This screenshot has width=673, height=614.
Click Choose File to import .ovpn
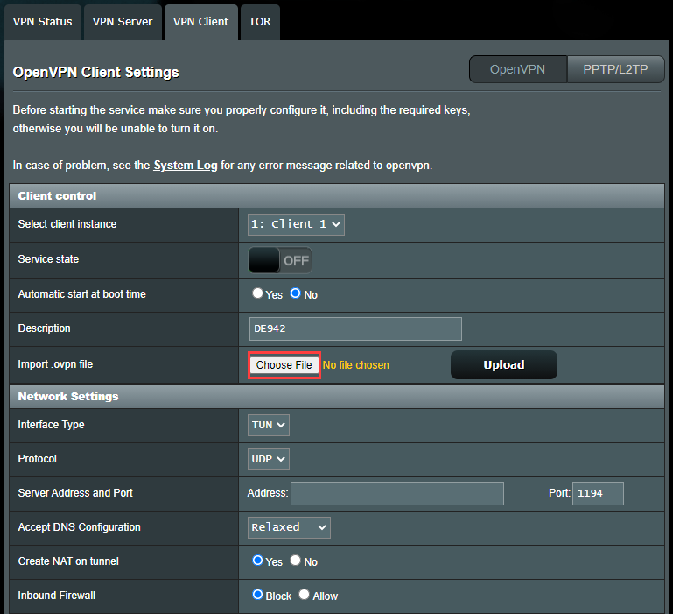click(x=284, y=365)
